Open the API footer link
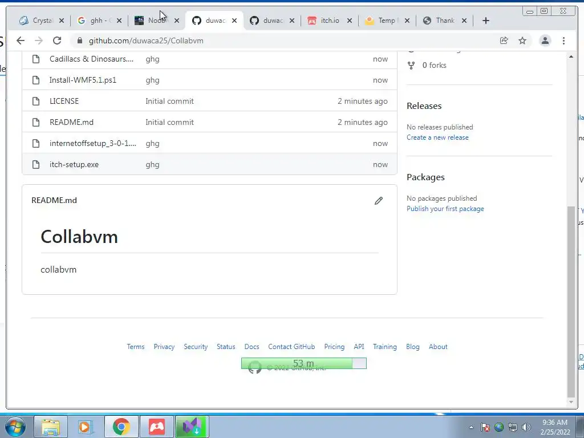The height and width of the screenshot is (438, 584). (359, 347)
